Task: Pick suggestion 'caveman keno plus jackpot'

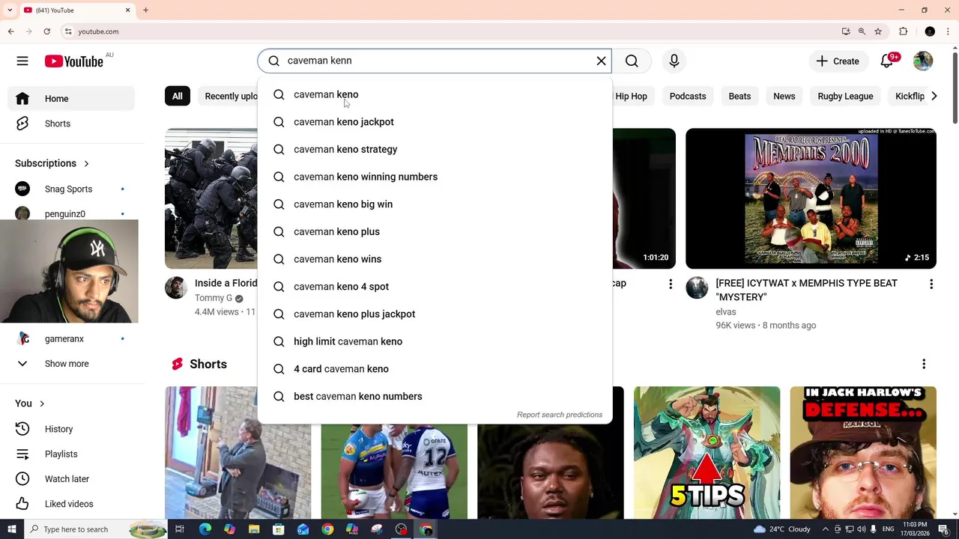Action: (435, 314)
